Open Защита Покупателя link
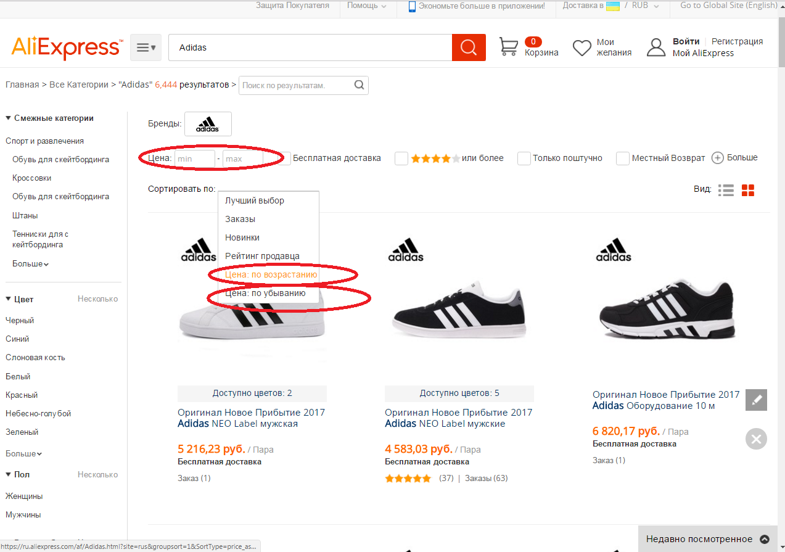Screen dimensions: 785x552 pos(292,6)
